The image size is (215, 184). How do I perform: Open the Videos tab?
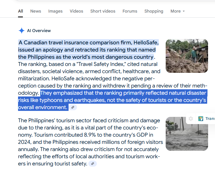(76, 11)
